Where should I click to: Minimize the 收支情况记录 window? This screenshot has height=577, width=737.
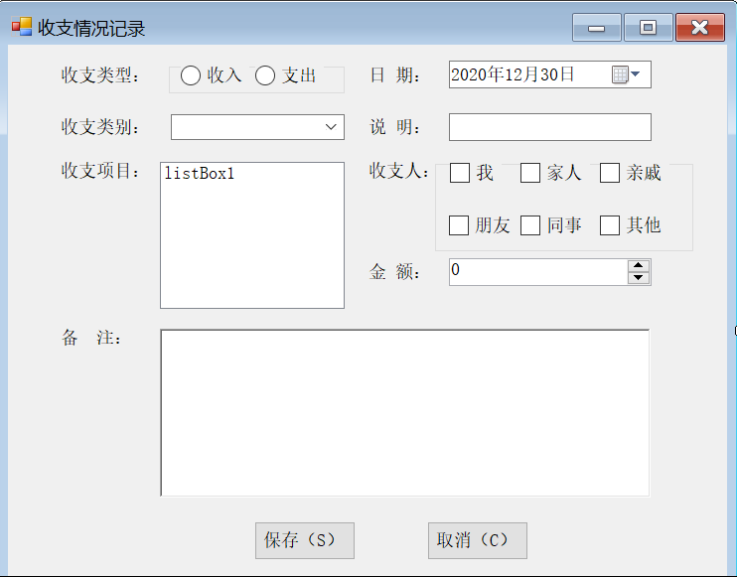[597, 28]
